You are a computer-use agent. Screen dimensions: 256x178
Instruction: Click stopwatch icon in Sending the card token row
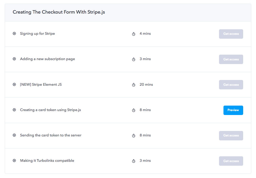pyautogui.click(x=134, y=136)
